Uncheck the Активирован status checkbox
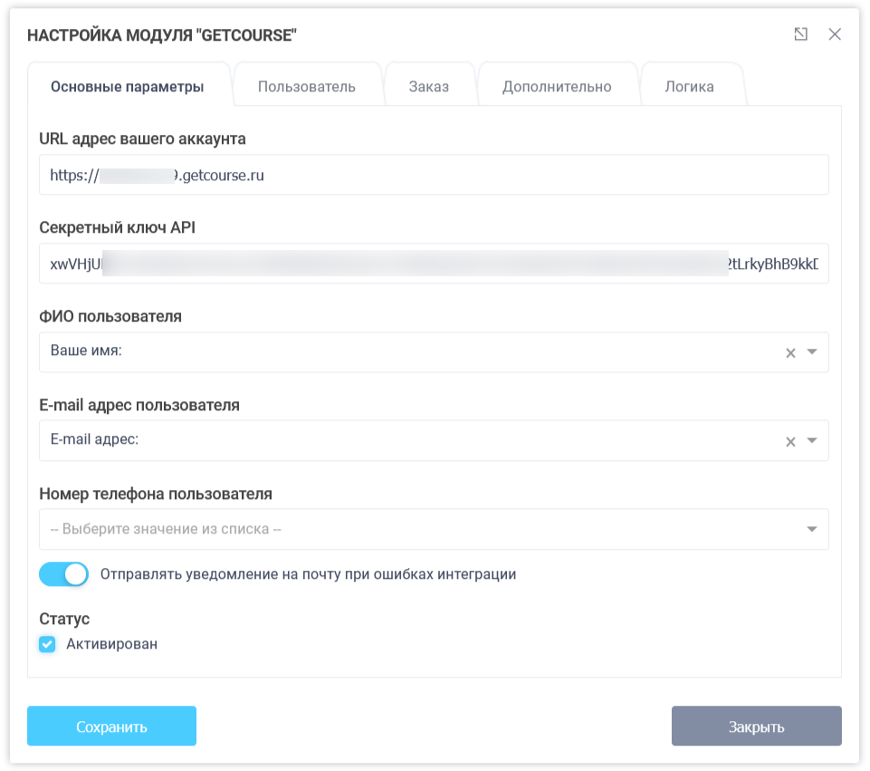This screenshot has height=771, width=870. click(x=47, y=644)
